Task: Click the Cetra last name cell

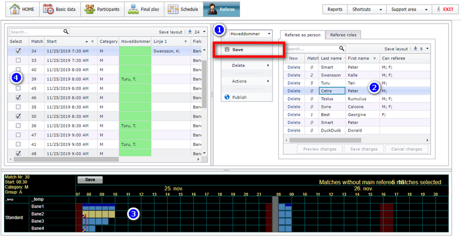Action: point(332,91)
